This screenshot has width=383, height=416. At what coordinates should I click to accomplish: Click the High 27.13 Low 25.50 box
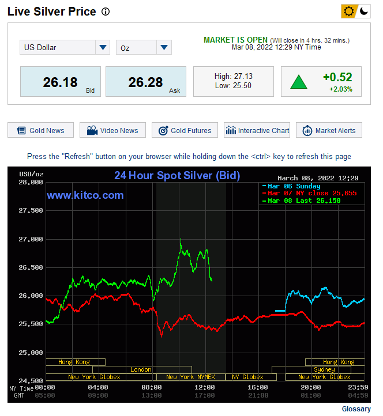click(234, 81)
